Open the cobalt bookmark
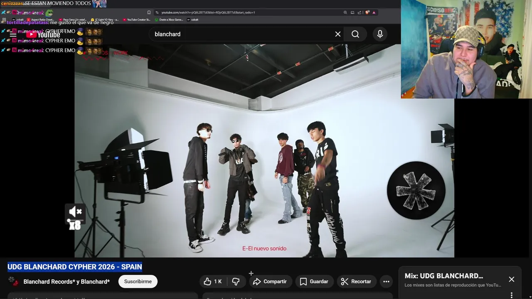 (x=192, y=20)
